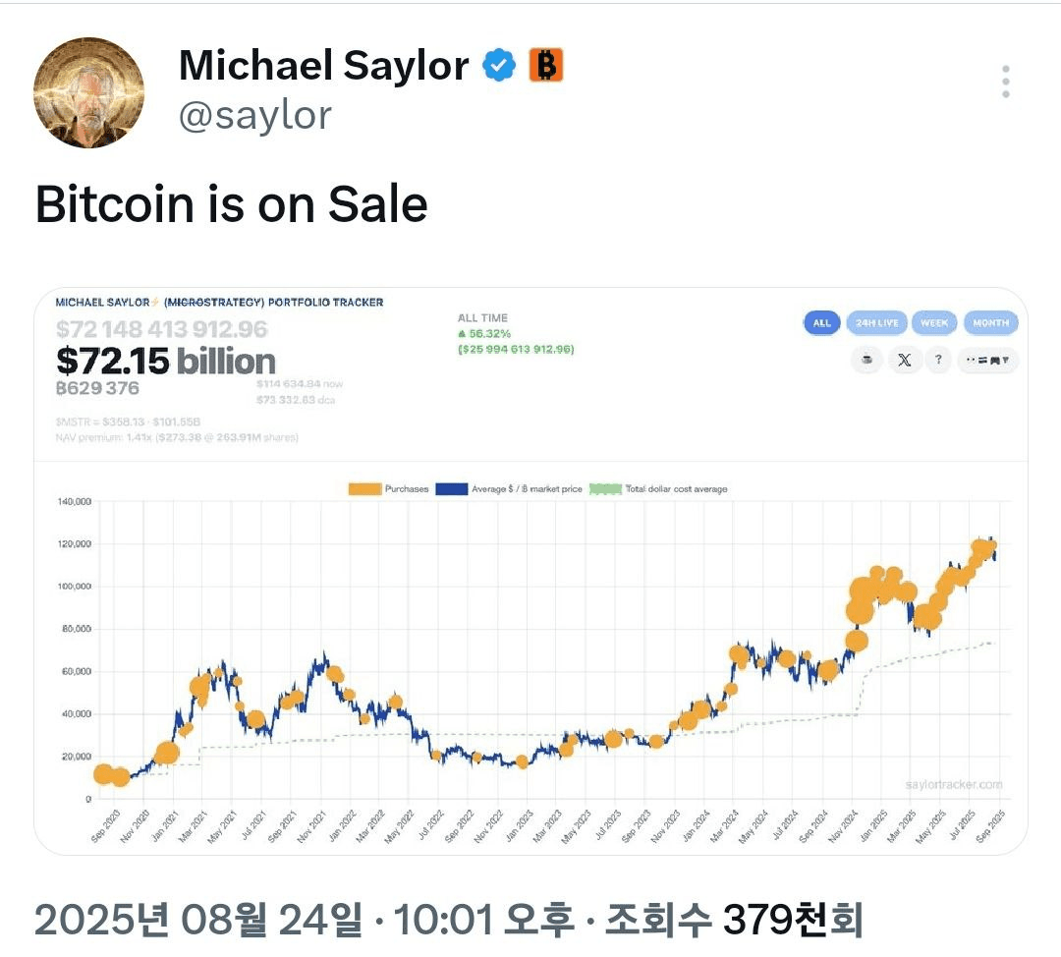Select the ALL time range tab
Viewport: 1061px width, 957px height.
click(822, 323)
